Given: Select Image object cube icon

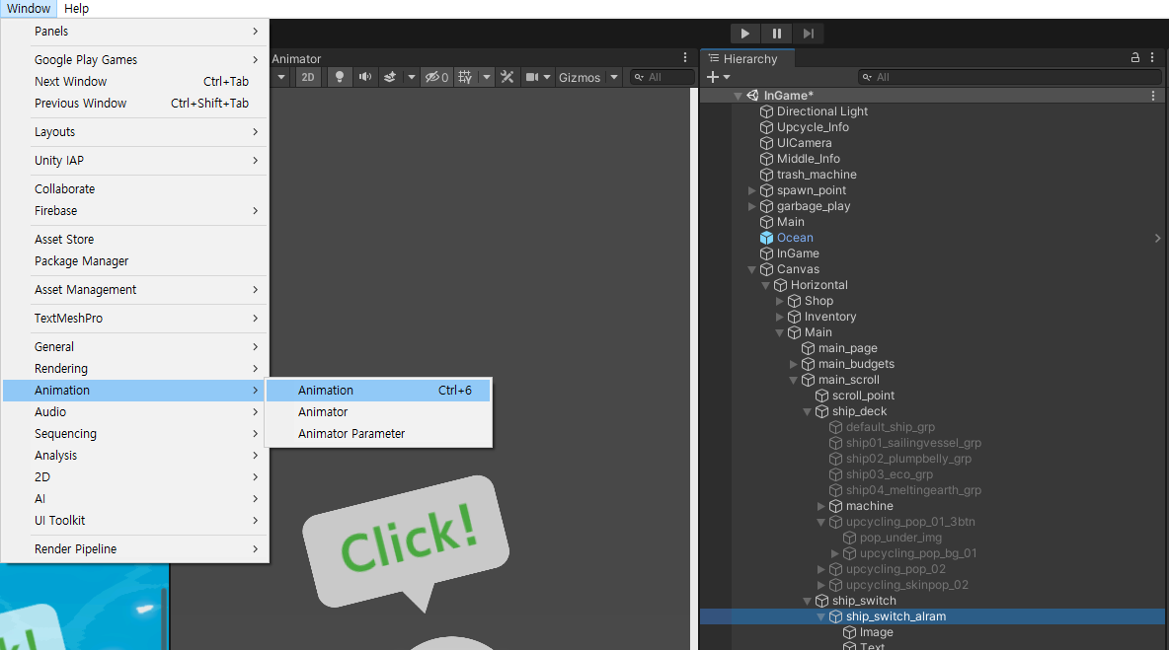Looking at the screenshot, I should point(849,632).
